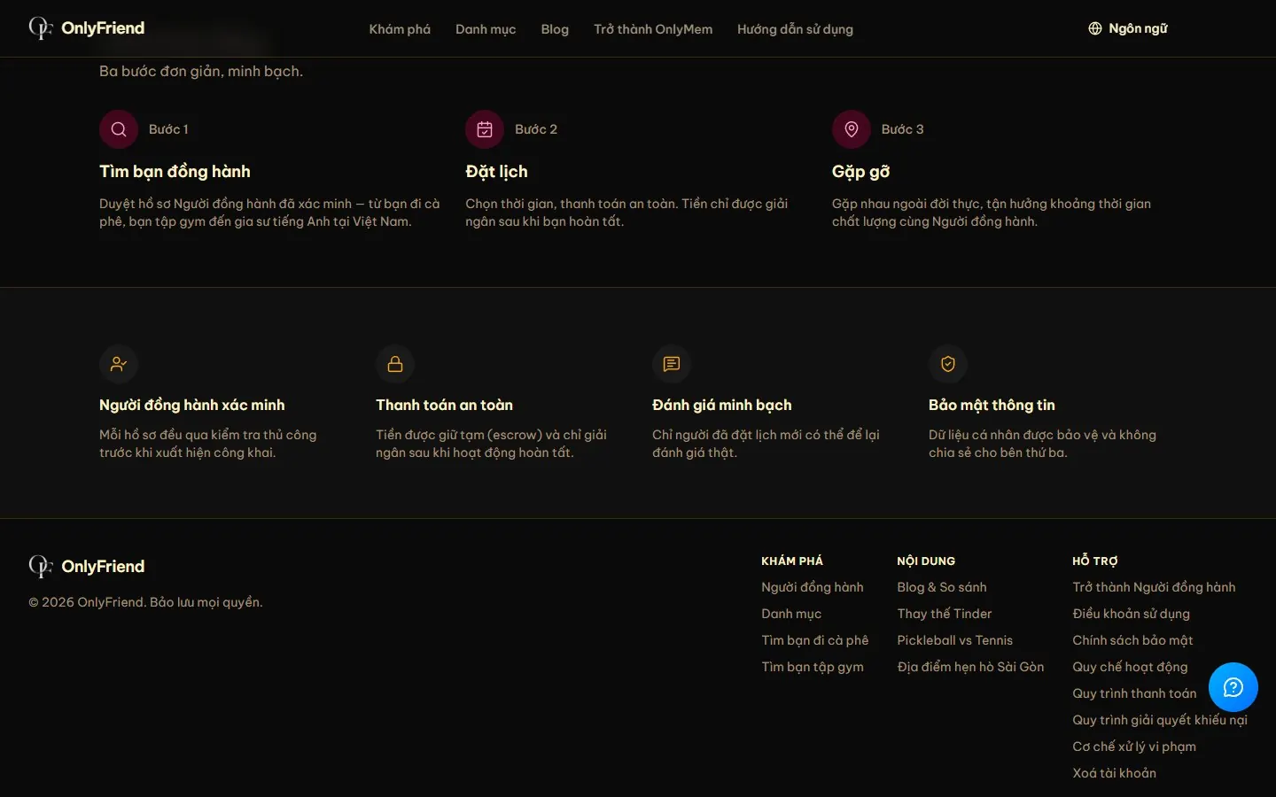Go to Blog in the top navigation

point(555,29)
